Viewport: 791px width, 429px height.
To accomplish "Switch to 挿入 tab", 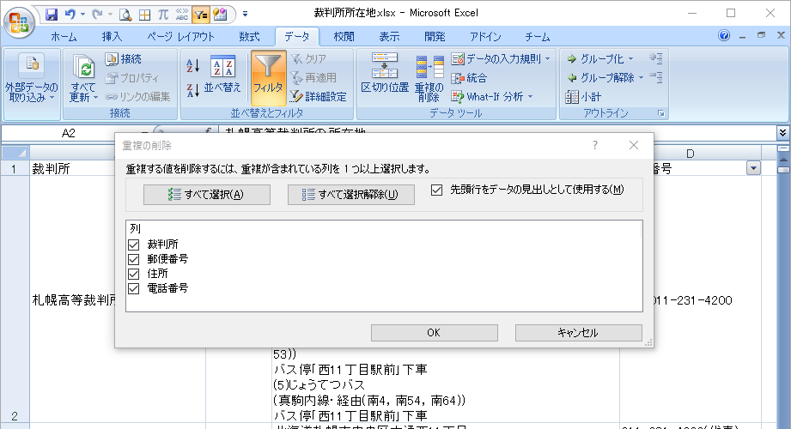I will click(x=112, y=37).
